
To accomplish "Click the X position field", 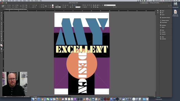I will [9, 5].
